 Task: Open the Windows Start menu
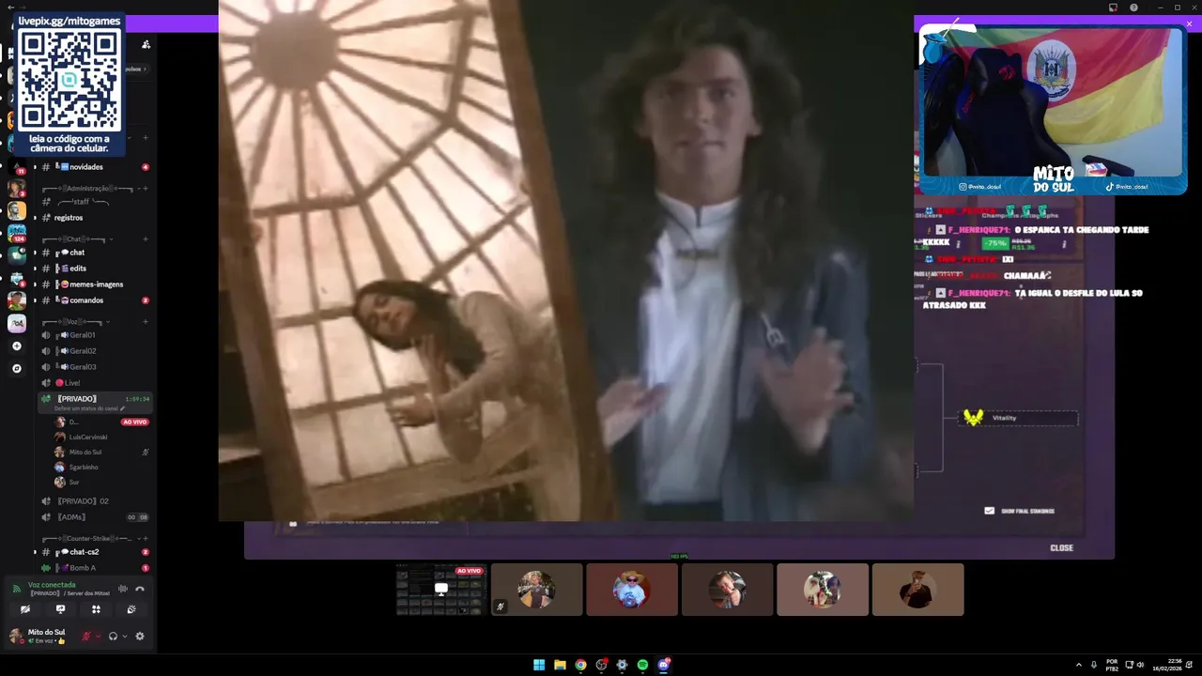tap(539, 665)
